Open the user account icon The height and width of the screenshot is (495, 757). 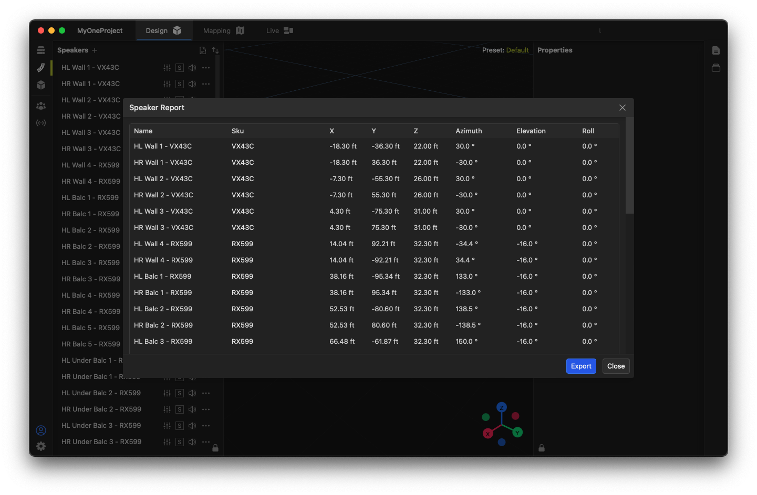coord(41,430)
